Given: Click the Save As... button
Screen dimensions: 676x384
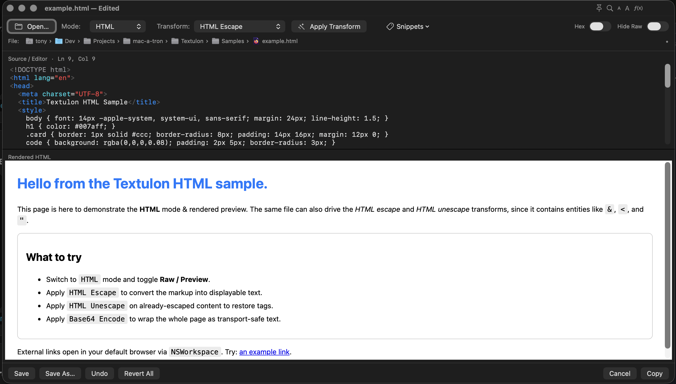Looking at the screenshot, I should coord(60,373).
